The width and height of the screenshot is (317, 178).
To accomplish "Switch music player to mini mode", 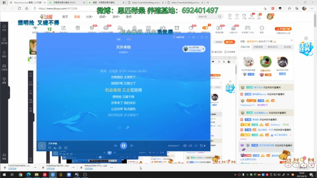I will point(193,37).
